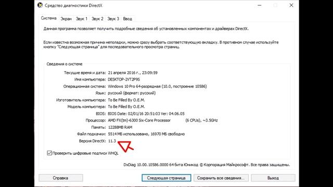Click the language value русский
333x187 pixels.
point(132,93)
